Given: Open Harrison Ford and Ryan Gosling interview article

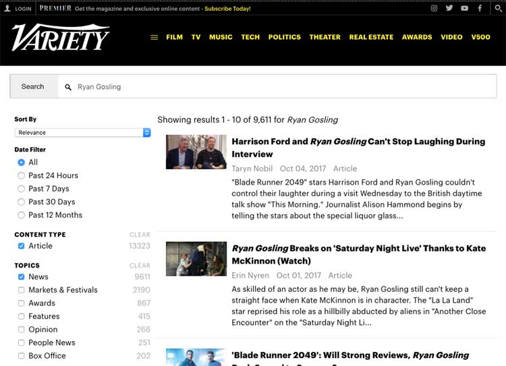Looking at the screenshot, I should pos(358,148).
